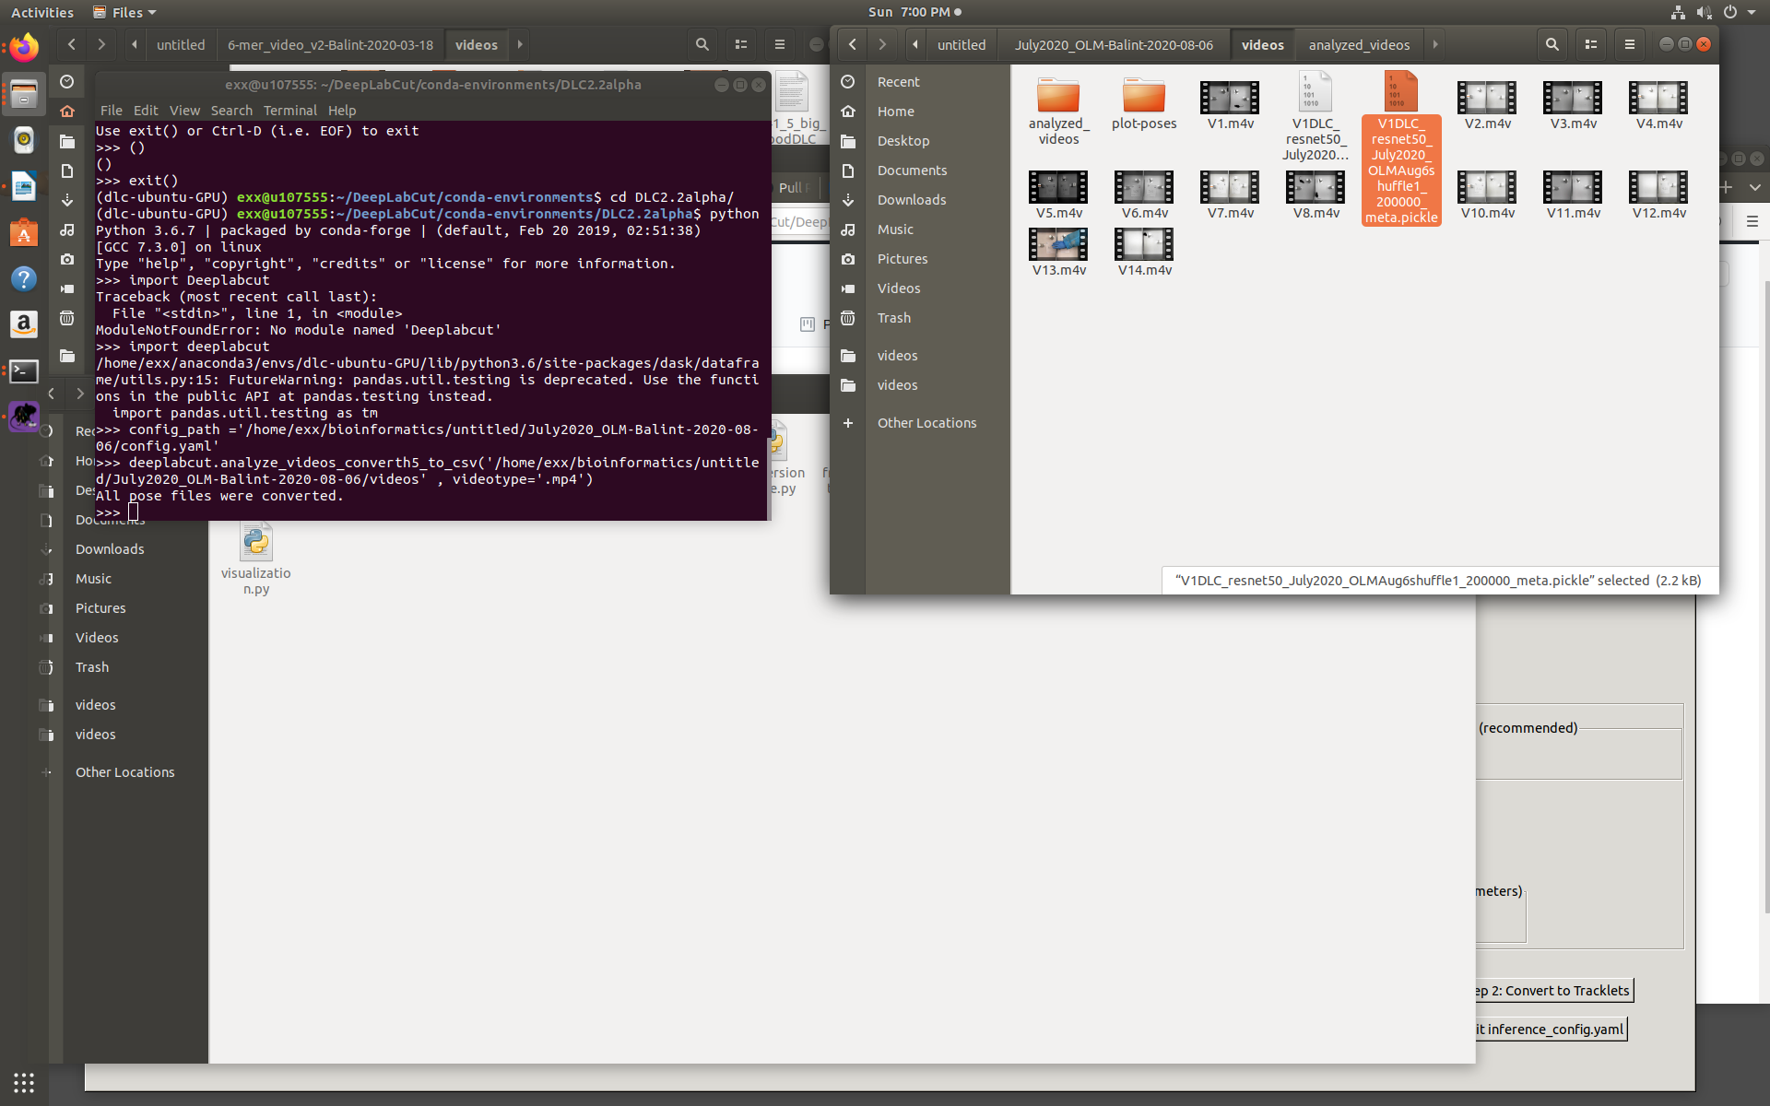The height and width of the screenshot is (1106, 1770).
Task: Toggle the list view in the Files window
Action: click(1591, 44)
